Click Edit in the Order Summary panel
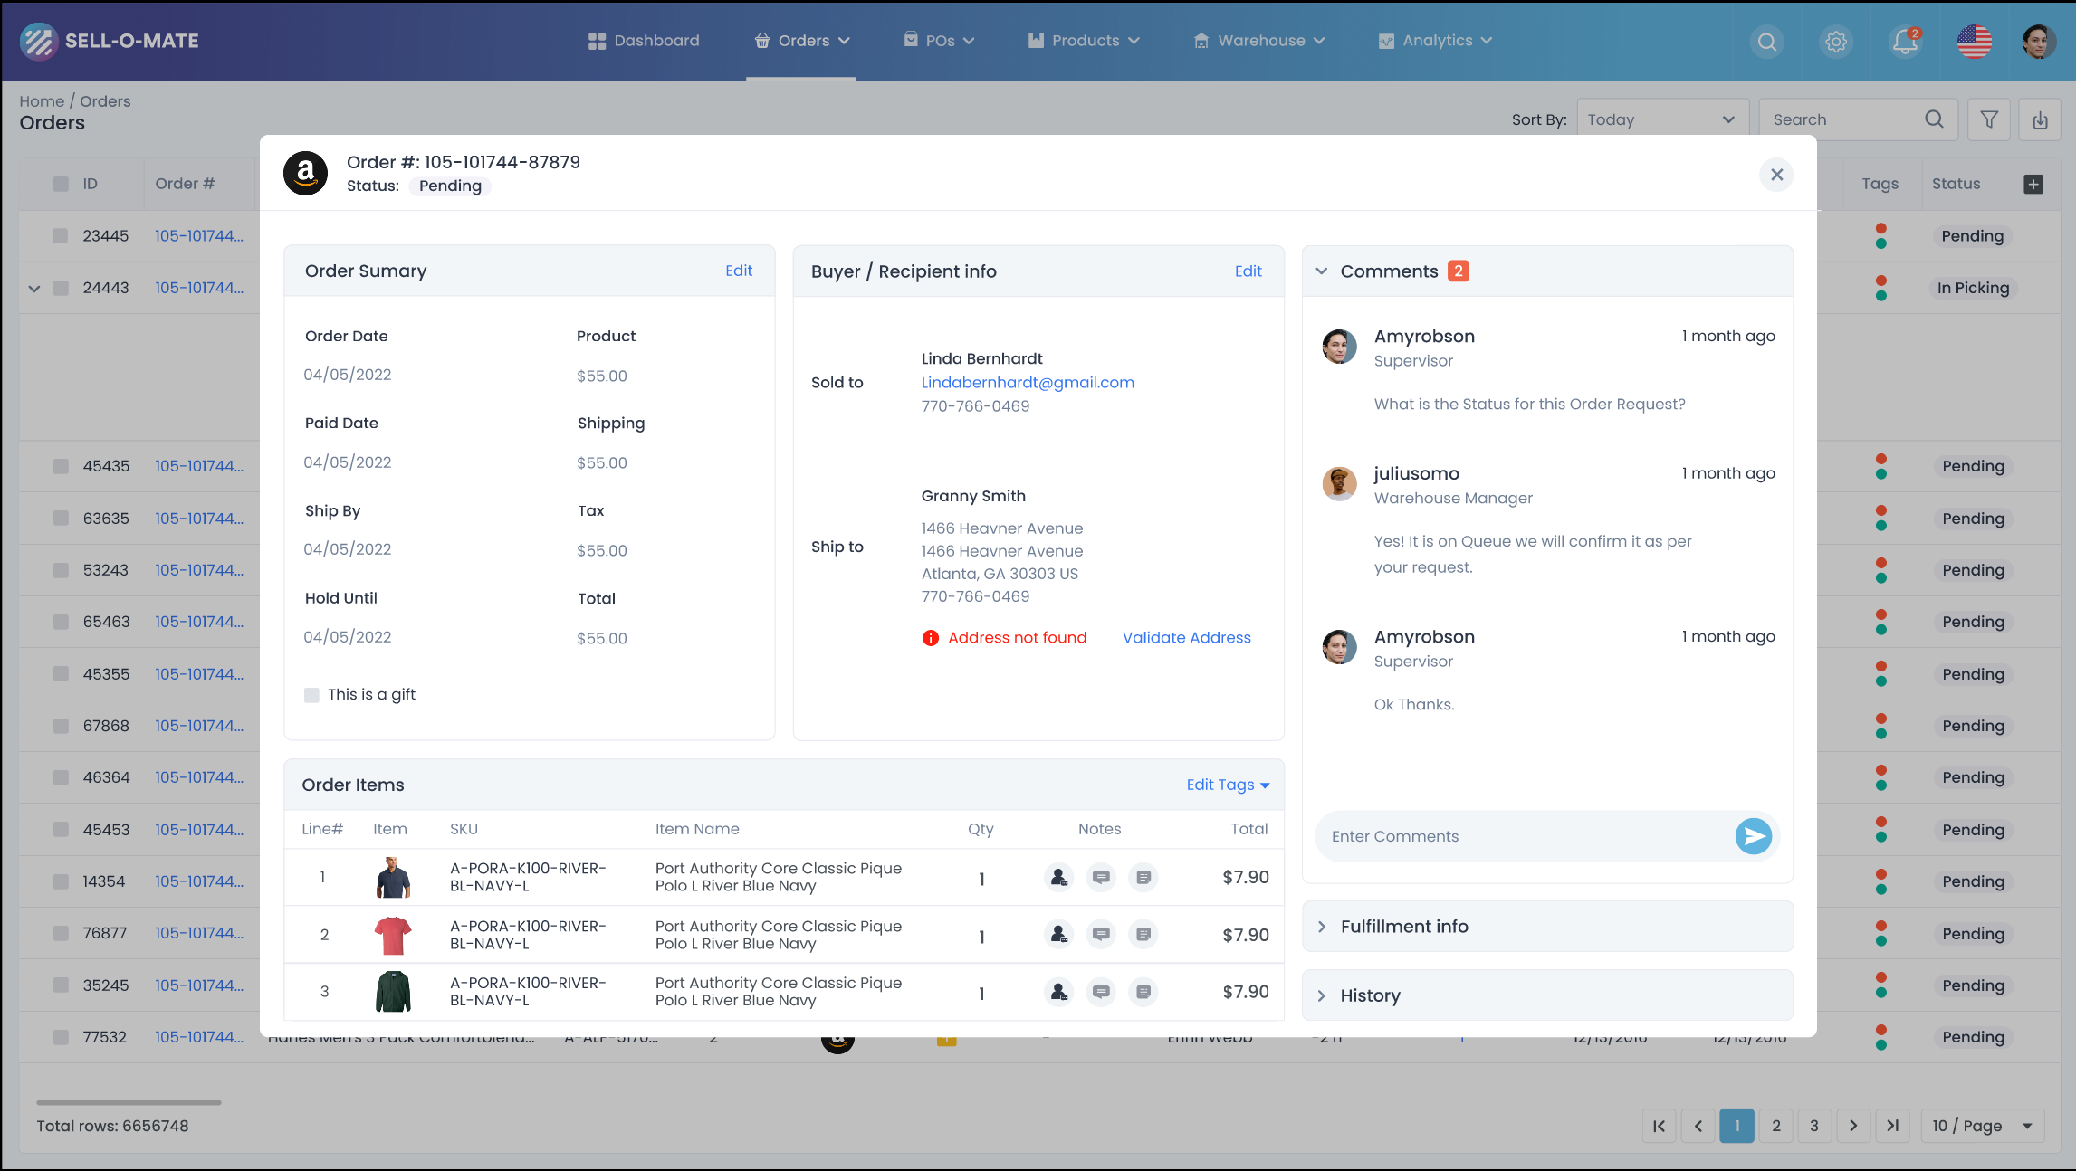The image size is (2076, 1171). [738, 271]
